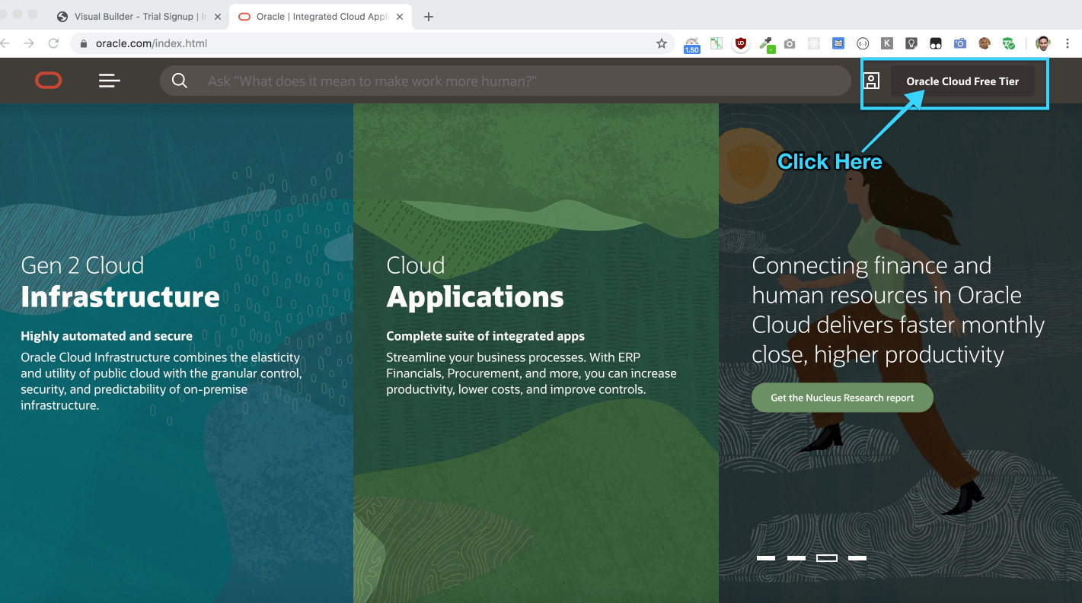1082x603 pixels.
Task: Click the red Oracle logo
Action: click(48, 80)
